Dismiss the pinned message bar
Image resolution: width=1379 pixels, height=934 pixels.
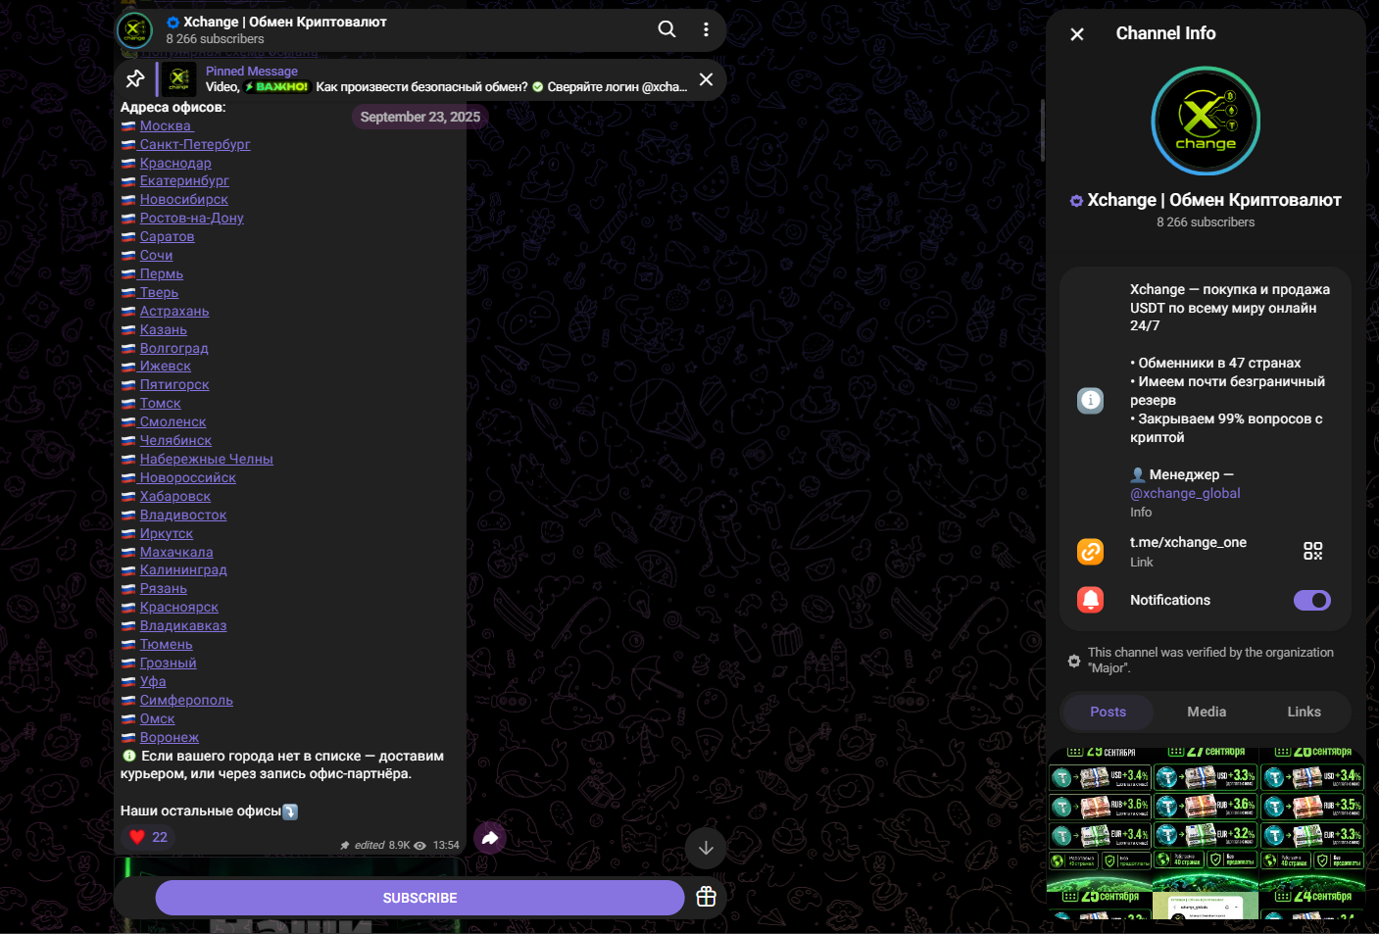(706, 79)
